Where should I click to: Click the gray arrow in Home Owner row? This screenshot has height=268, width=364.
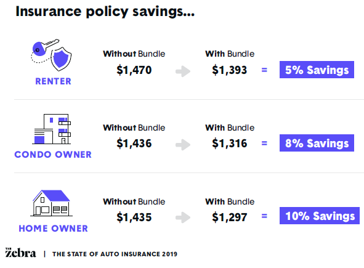click(183, 217)
